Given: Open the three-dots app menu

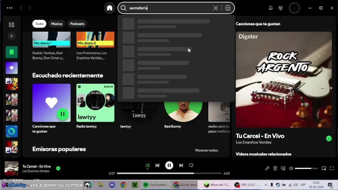Looking at the screenshot, I should pyautogui.click(x=10, y=8).
